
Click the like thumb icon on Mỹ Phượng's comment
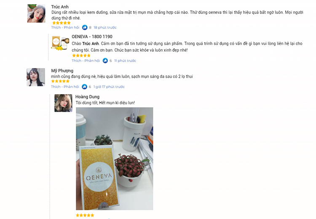coord(84,87)
